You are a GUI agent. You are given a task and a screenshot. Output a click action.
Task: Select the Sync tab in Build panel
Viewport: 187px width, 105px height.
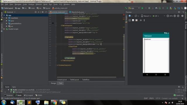[x=14, y=87]
